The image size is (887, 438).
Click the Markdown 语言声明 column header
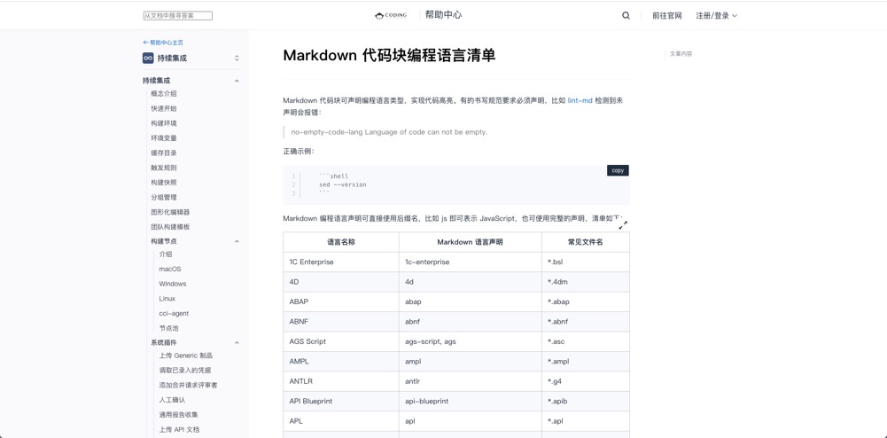(471, 242)
